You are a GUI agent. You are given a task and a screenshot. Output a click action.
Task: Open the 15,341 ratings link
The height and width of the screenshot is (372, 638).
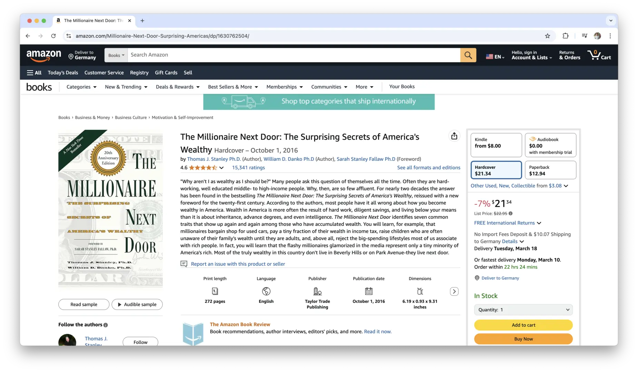tap(248, 168)
